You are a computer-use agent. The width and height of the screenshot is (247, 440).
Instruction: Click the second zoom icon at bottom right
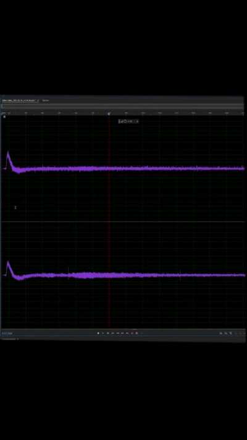click(x=226, y=333)
